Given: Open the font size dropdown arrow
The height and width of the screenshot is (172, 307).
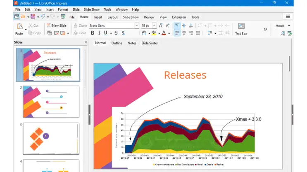Looking at the screenshot, I should pos(154,26).
